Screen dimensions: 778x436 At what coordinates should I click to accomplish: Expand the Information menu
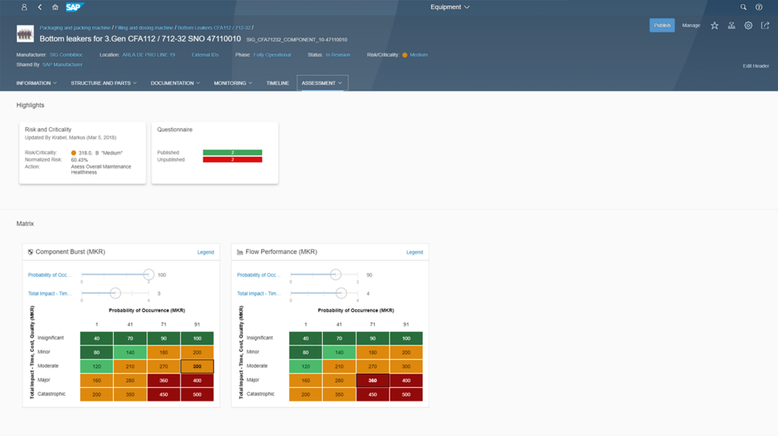[36, 82]
